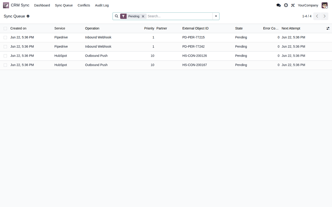
Task: Open the Sync Queue menu
Action: point(64,5)
